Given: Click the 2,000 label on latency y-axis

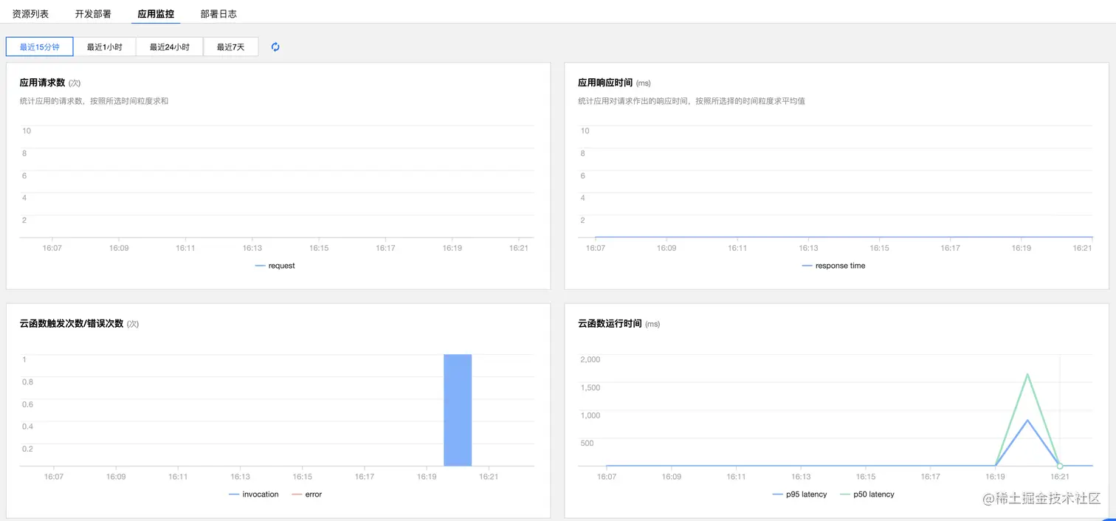Looking at the screenshot, I should [590, 359].
